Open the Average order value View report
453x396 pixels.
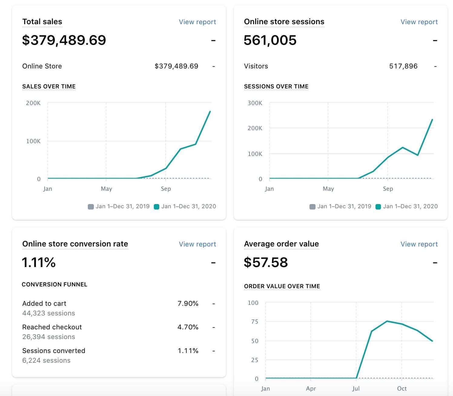pyautogui.click(x=419, y=244)
